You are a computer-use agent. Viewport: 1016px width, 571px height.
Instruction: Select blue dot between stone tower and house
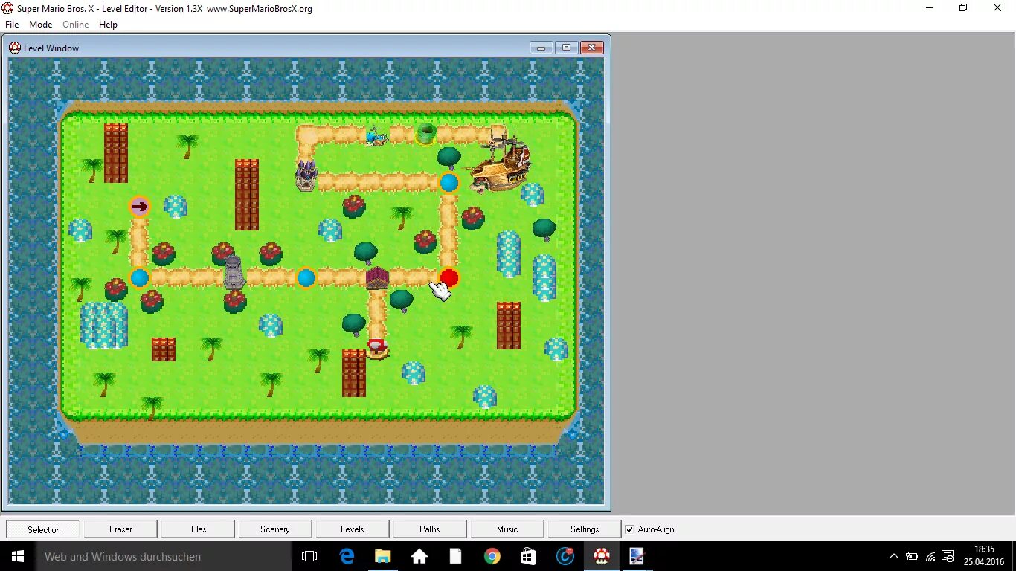point(306,278)
